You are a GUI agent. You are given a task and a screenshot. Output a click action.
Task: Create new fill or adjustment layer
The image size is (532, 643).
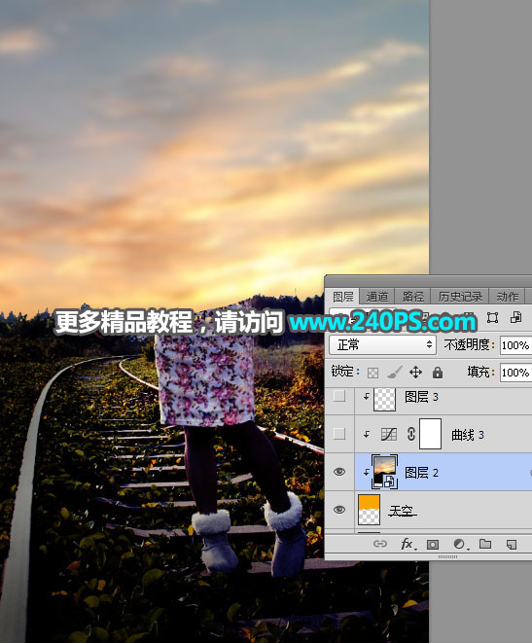pos(461,544)
